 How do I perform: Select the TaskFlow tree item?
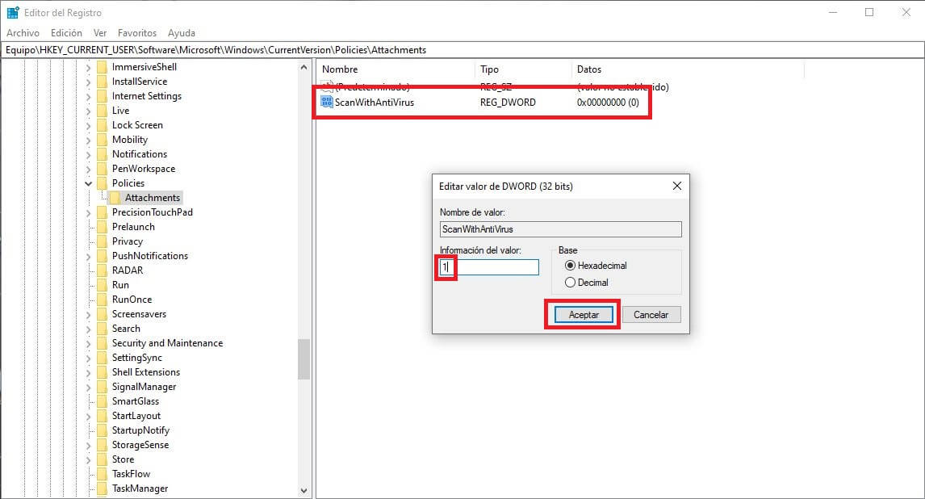pos(131,474)
